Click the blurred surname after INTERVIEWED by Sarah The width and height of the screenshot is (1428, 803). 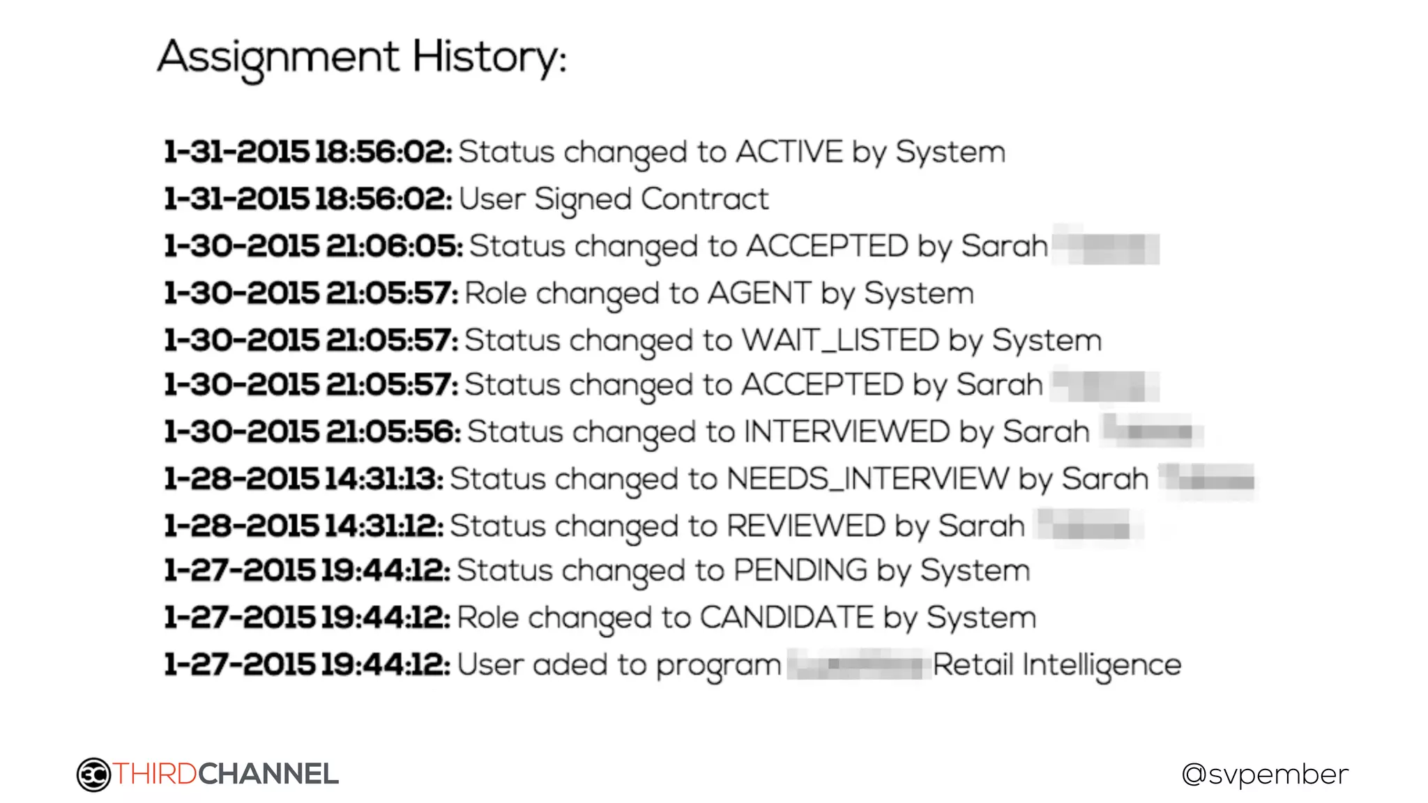click(x=1151, y=431)
